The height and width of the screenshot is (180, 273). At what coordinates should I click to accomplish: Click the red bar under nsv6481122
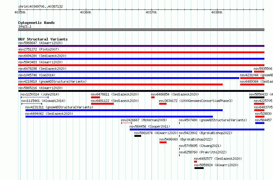pos(102,104)
